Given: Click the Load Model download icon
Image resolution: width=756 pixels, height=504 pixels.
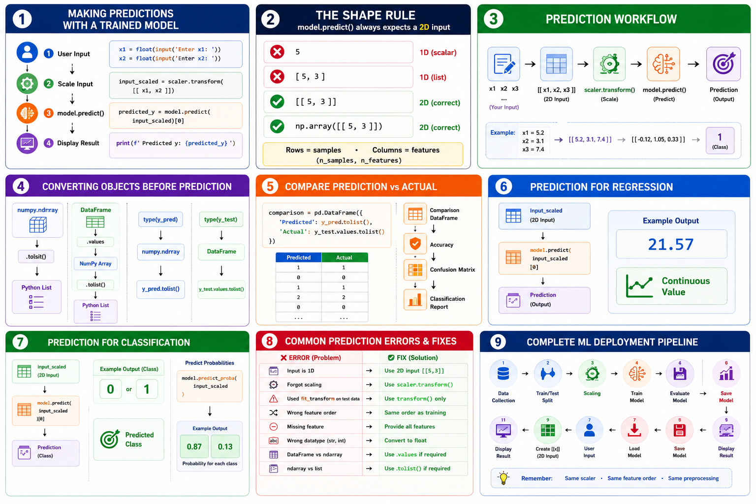Looking at the screenshot, I should click(634, 430).
